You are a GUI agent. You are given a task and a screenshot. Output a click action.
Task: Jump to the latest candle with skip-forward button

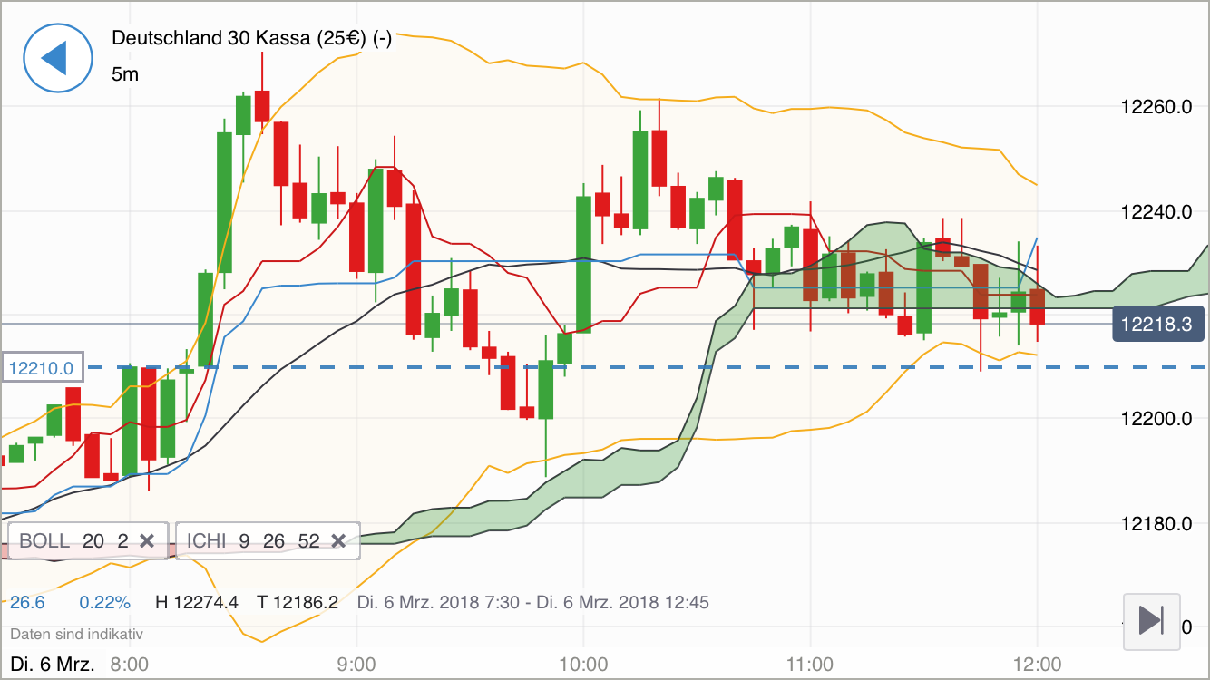1151,622
